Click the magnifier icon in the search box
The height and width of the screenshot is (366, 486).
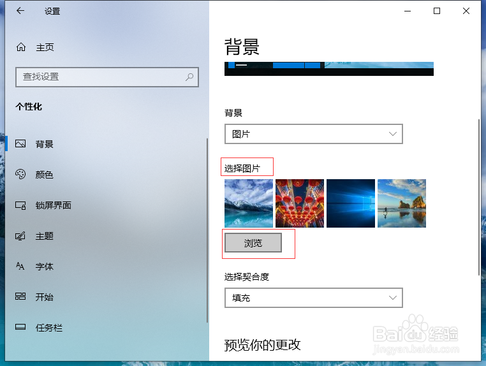[x=189, y=77]
